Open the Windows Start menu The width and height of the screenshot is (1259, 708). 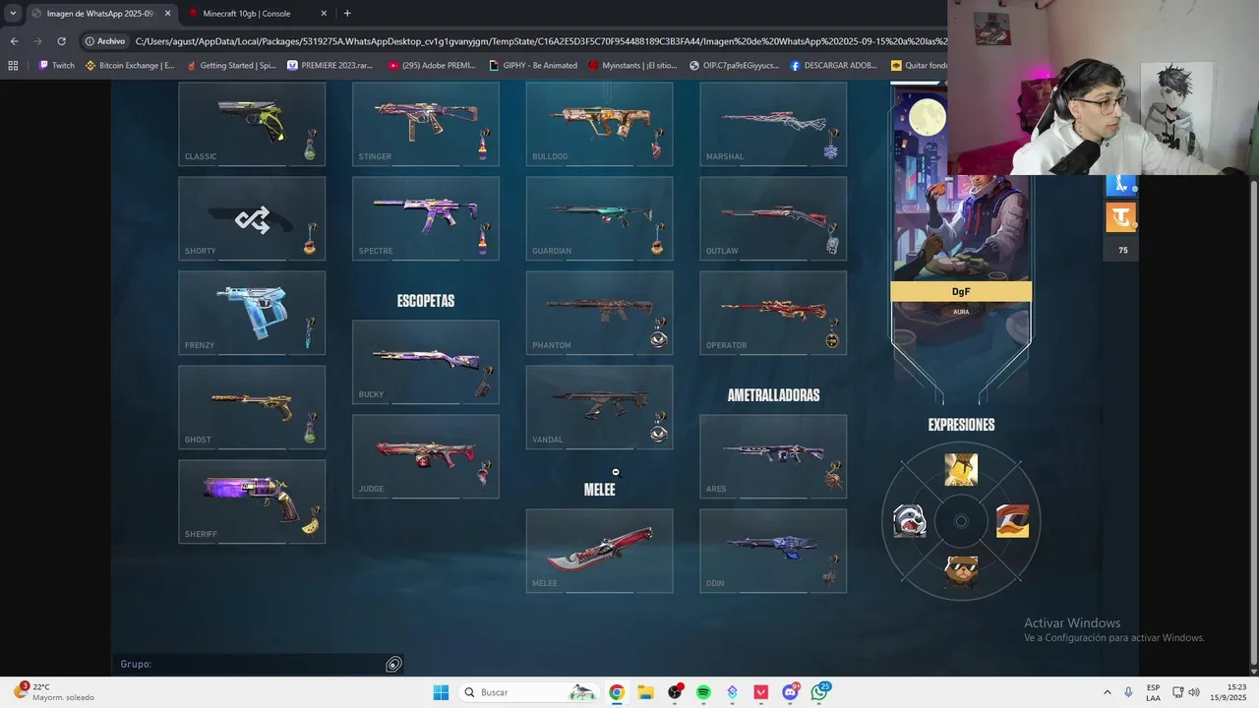coord(441,692)
